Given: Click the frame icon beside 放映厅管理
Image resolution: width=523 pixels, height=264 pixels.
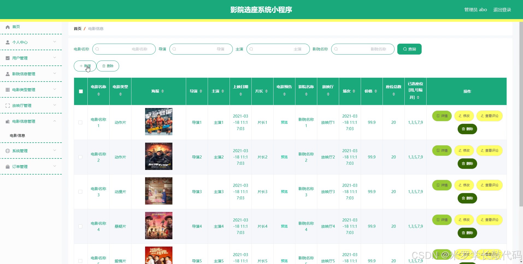Looking at the screenshot, I should click(8, 106).
